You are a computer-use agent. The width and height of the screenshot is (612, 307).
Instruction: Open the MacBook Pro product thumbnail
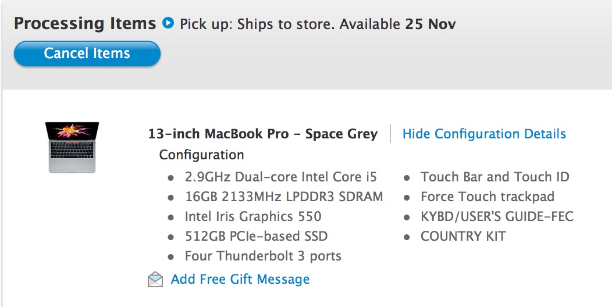coord(72,147)
